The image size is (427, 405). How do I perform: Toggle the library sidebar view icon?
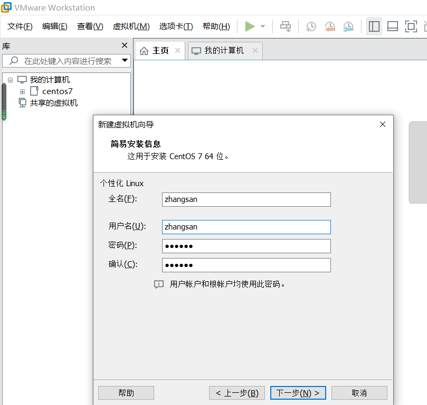point(374,26)
